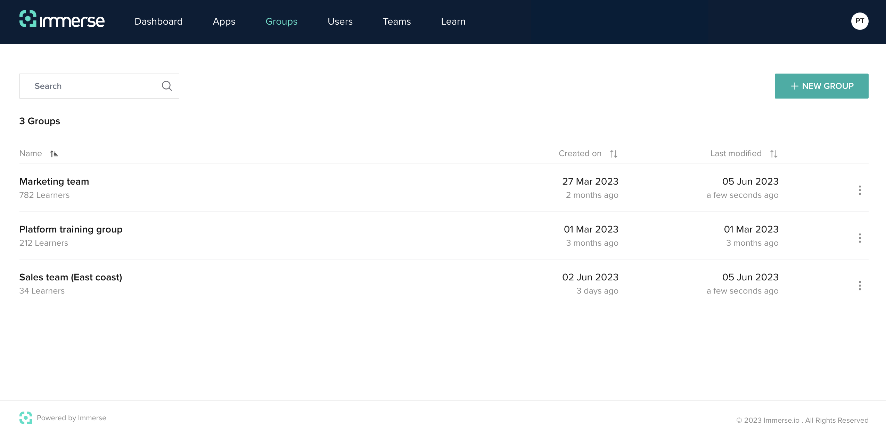
Task: Open PT user profile avatar
Action: tap(860, 21)
